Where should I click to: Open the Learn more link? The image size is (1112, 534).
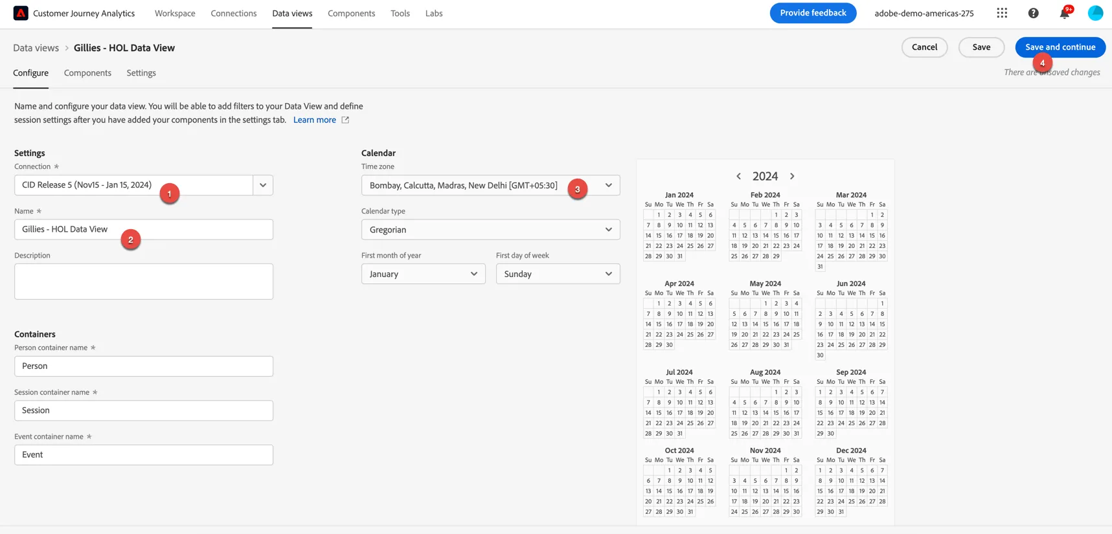(x=315, y=120)
